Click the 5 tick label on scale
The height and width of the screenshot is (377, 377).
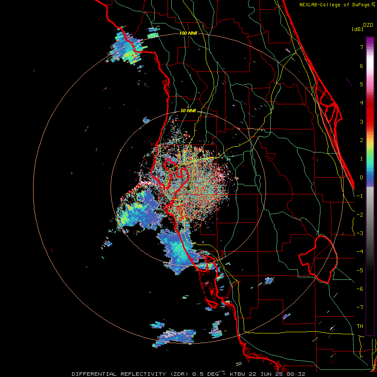[362, 84]
